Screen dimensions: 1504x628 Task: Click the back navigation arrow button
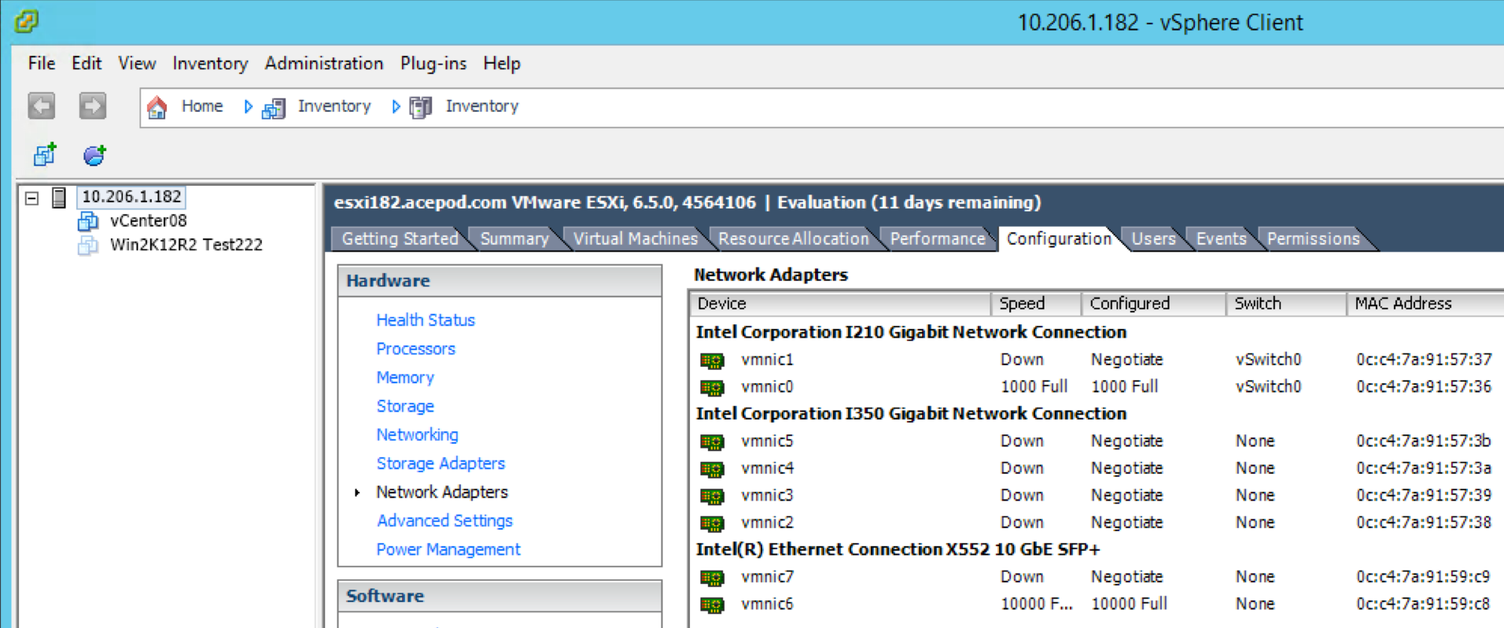tap(42, 105)
